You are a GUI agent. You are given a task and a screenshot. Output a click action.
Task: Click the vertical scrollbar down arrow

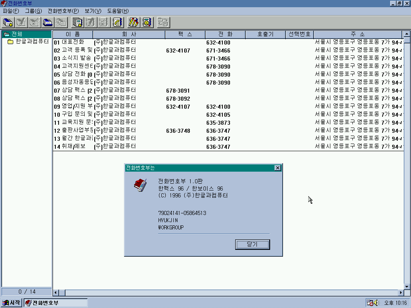coord(407,286)
